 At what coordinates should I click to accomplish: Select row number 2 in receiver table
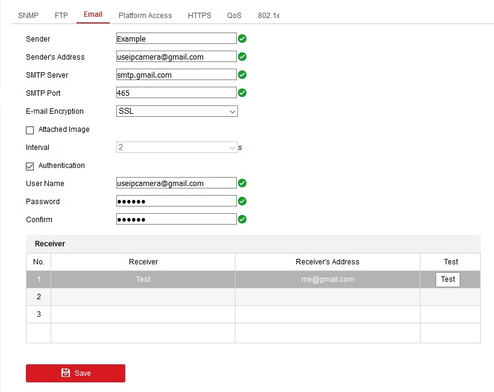click(39, 297)
